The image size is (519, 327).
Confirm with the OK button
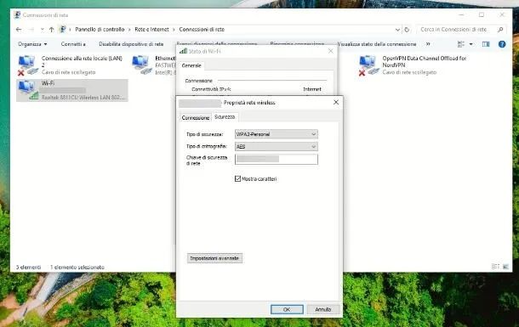[x=287, y=309]
